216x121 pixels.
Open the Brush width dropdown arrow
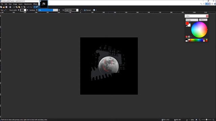coord(25,10)
